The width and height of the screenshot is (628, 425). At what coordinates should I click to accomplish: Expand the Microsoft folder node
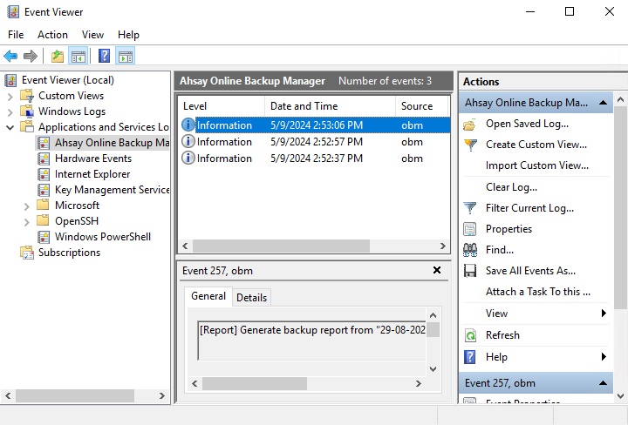click(x=26, y=206)
